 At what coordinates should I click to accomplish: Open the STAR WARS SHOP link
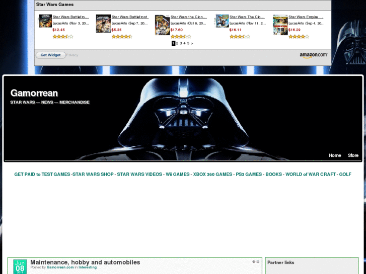pos(93,174)
